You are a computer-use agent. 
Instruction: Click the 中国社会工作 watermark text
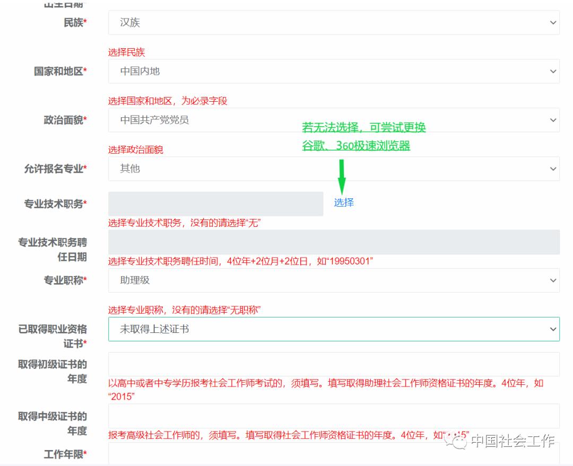(x=513, y=441)
